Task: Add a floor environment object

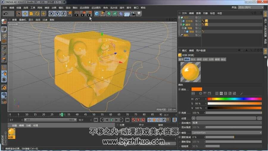Action: (127, 14)
